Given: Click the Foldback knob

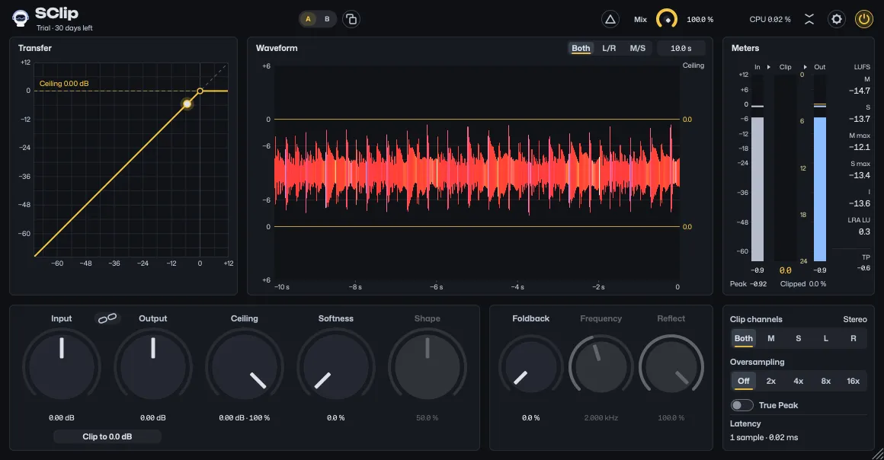Looking at the screenshot, I should coord(530,366).
